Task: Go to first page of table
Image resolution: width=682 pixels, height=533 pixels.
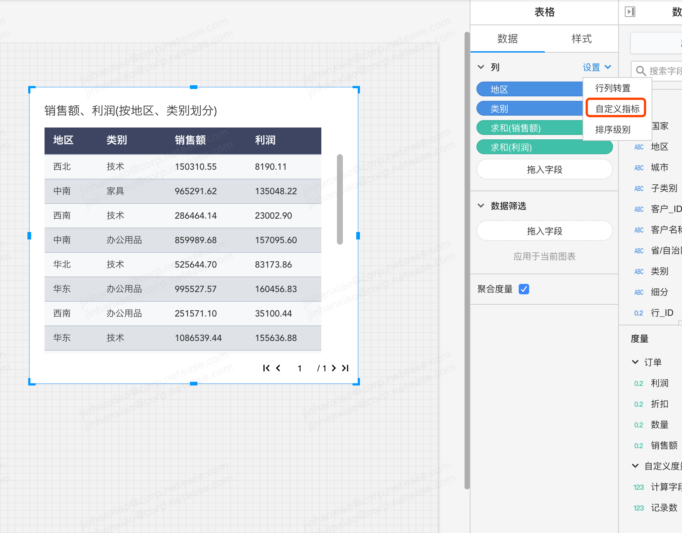Action: coord(266,368)
